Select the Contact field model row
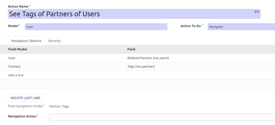This screenshot has width=275, height=125. click(x=14, y=66)
